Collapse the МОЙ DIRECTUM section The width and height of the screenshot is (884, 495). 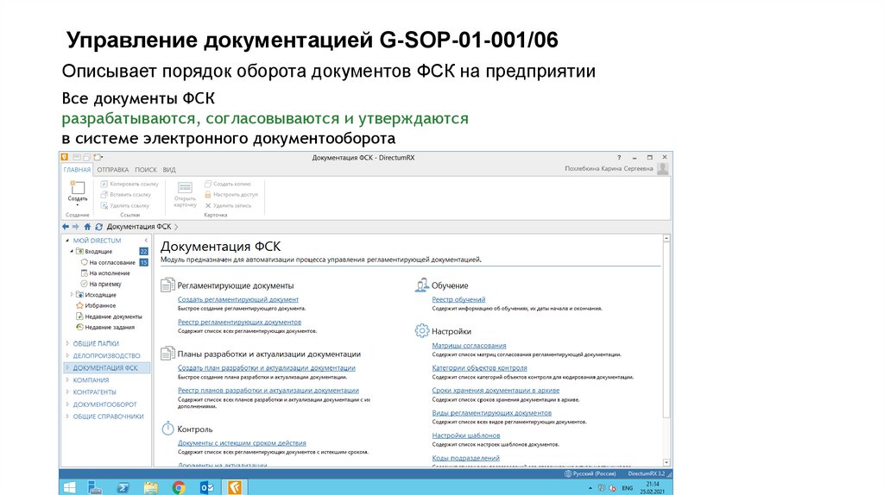tap(67, 241)
